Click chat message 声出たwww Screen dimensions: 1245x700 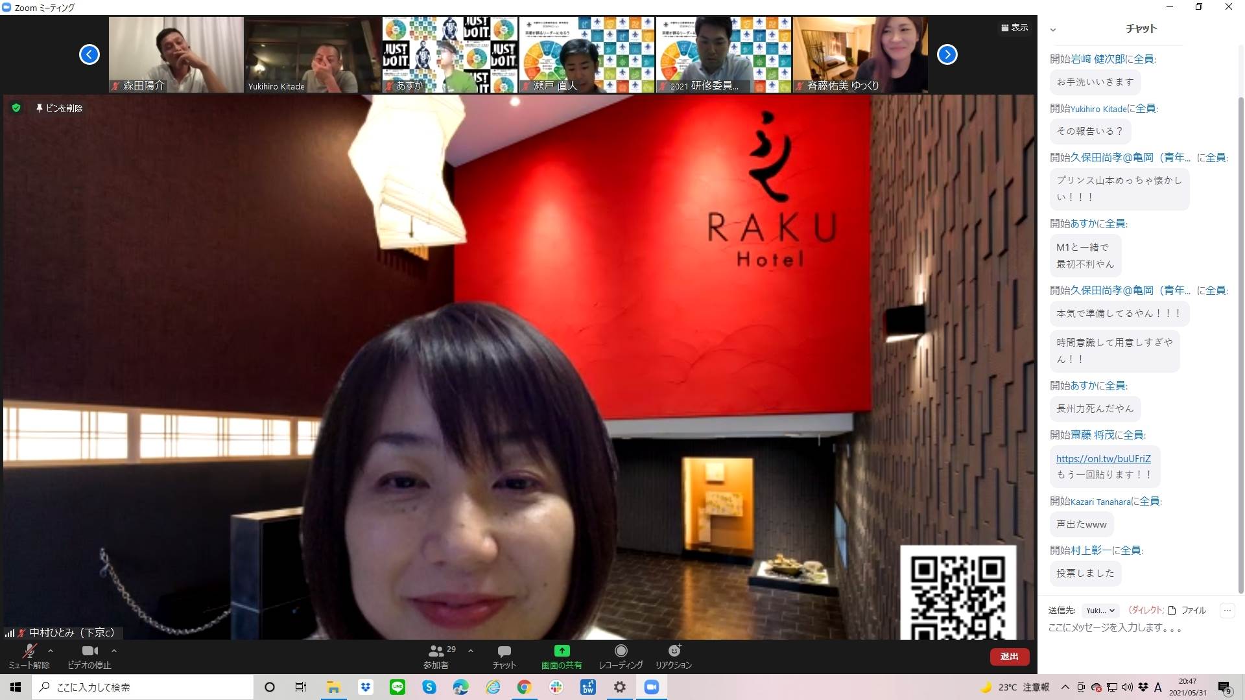tap(1082, 524)
